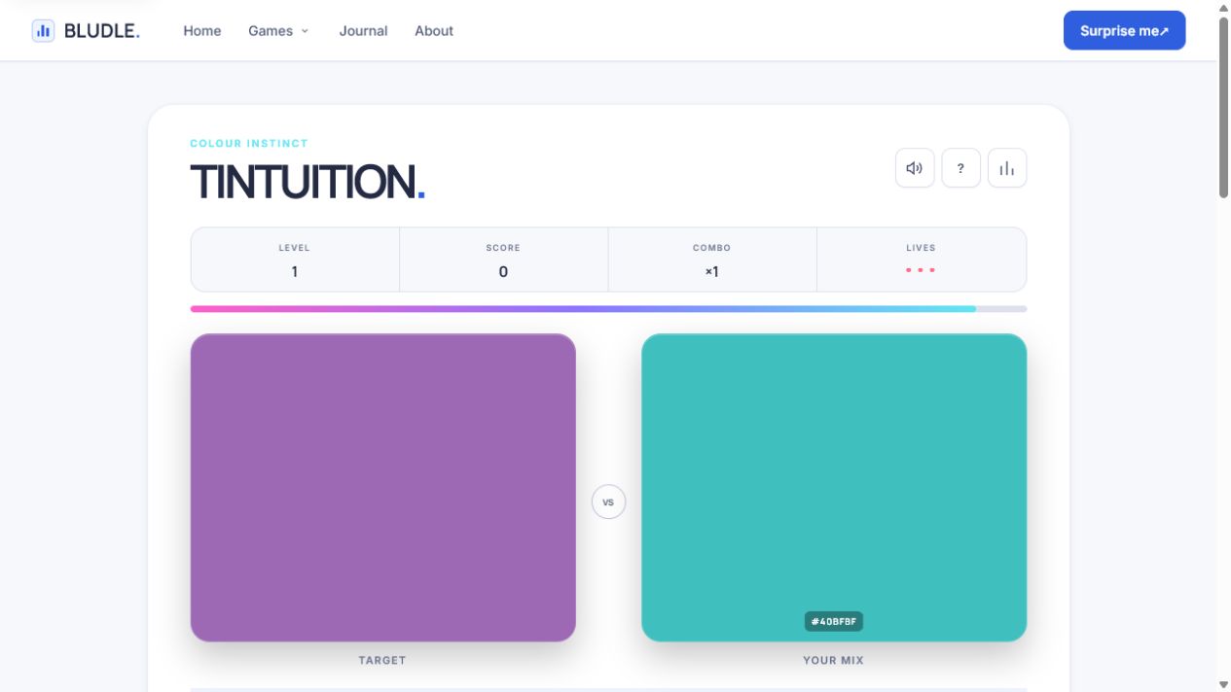Screen dimensions: 1231x692
Task: Click the purple Target color swatch
Action: [383, 488]
